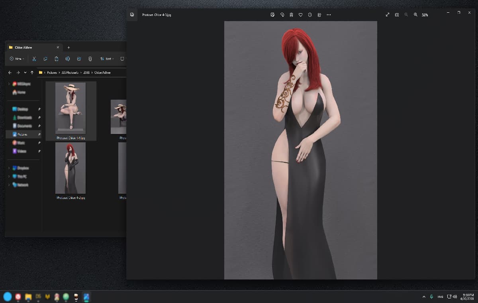Click the Photos gallery icon left of filename
Image resolution: width=478 pixels, height=303 pixels.
point(132,15)
